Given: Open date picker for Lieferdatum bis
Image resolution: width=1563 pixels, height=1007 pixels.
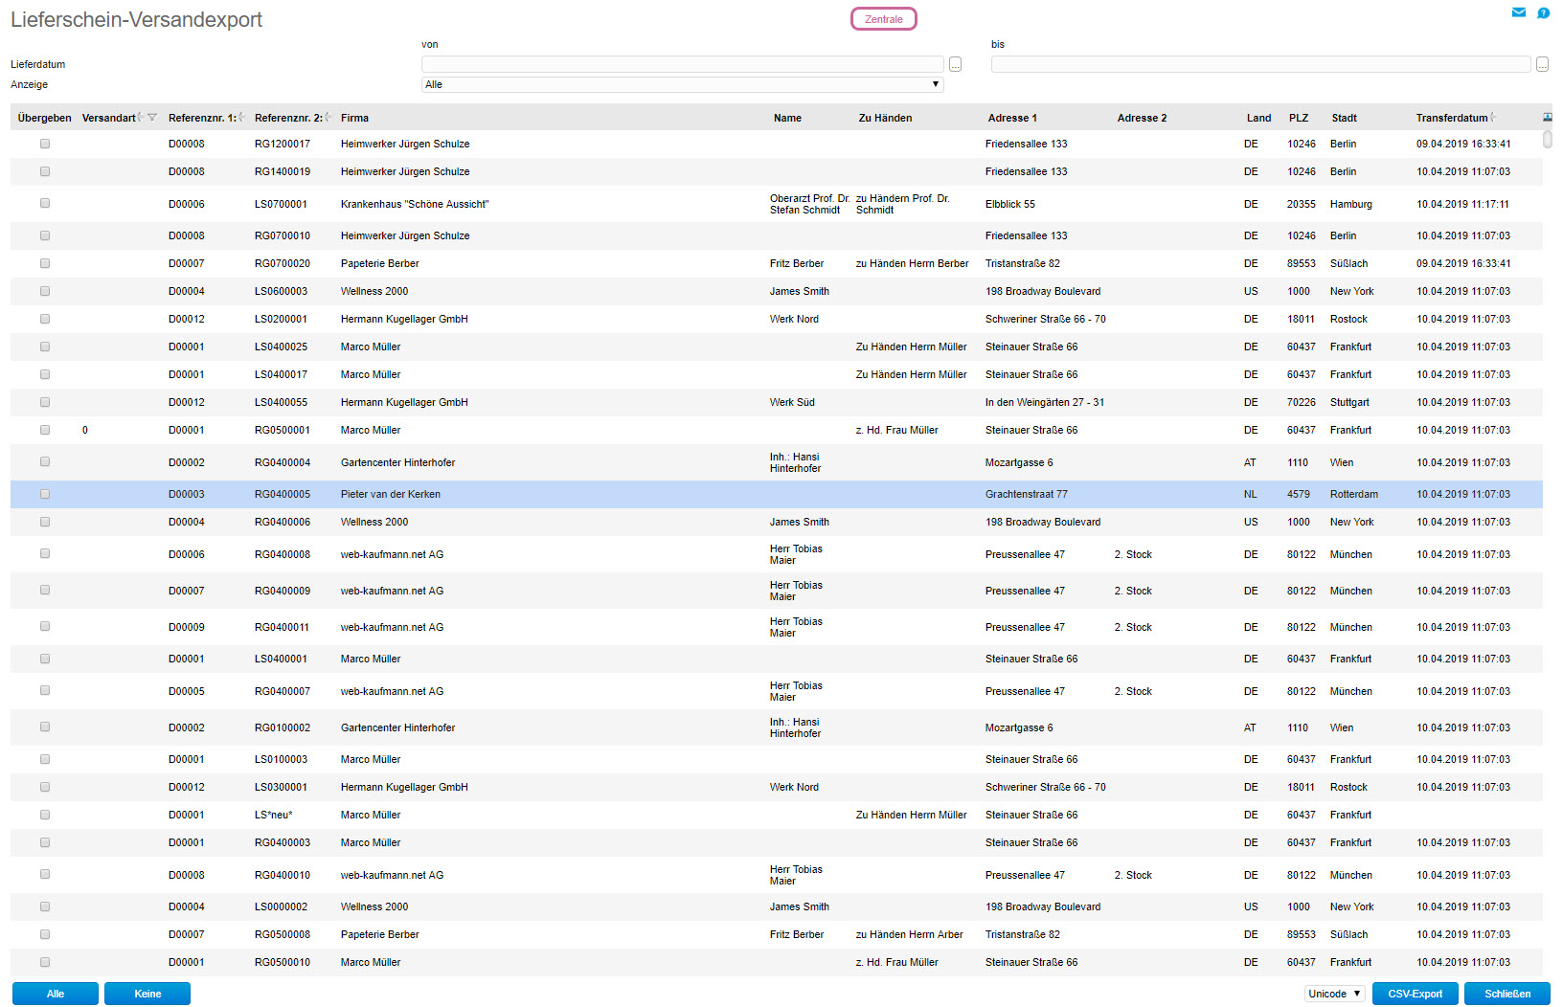Looking at the screenshot, I should tap(1542, 64).
